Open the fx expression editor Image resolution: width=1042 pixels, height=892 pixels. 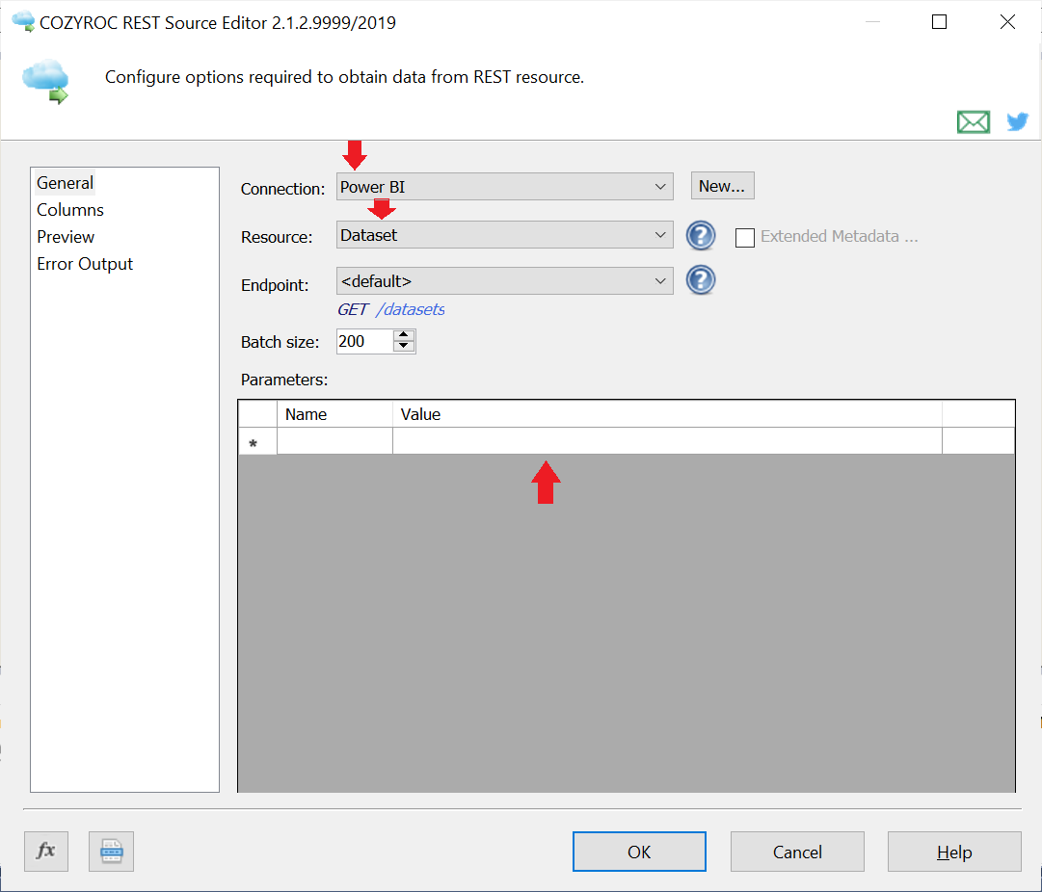pos(46,851)
